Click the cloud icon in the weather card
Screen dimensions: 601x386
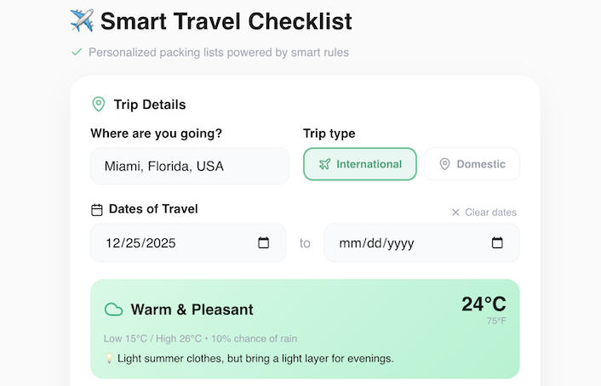[113, 309]
